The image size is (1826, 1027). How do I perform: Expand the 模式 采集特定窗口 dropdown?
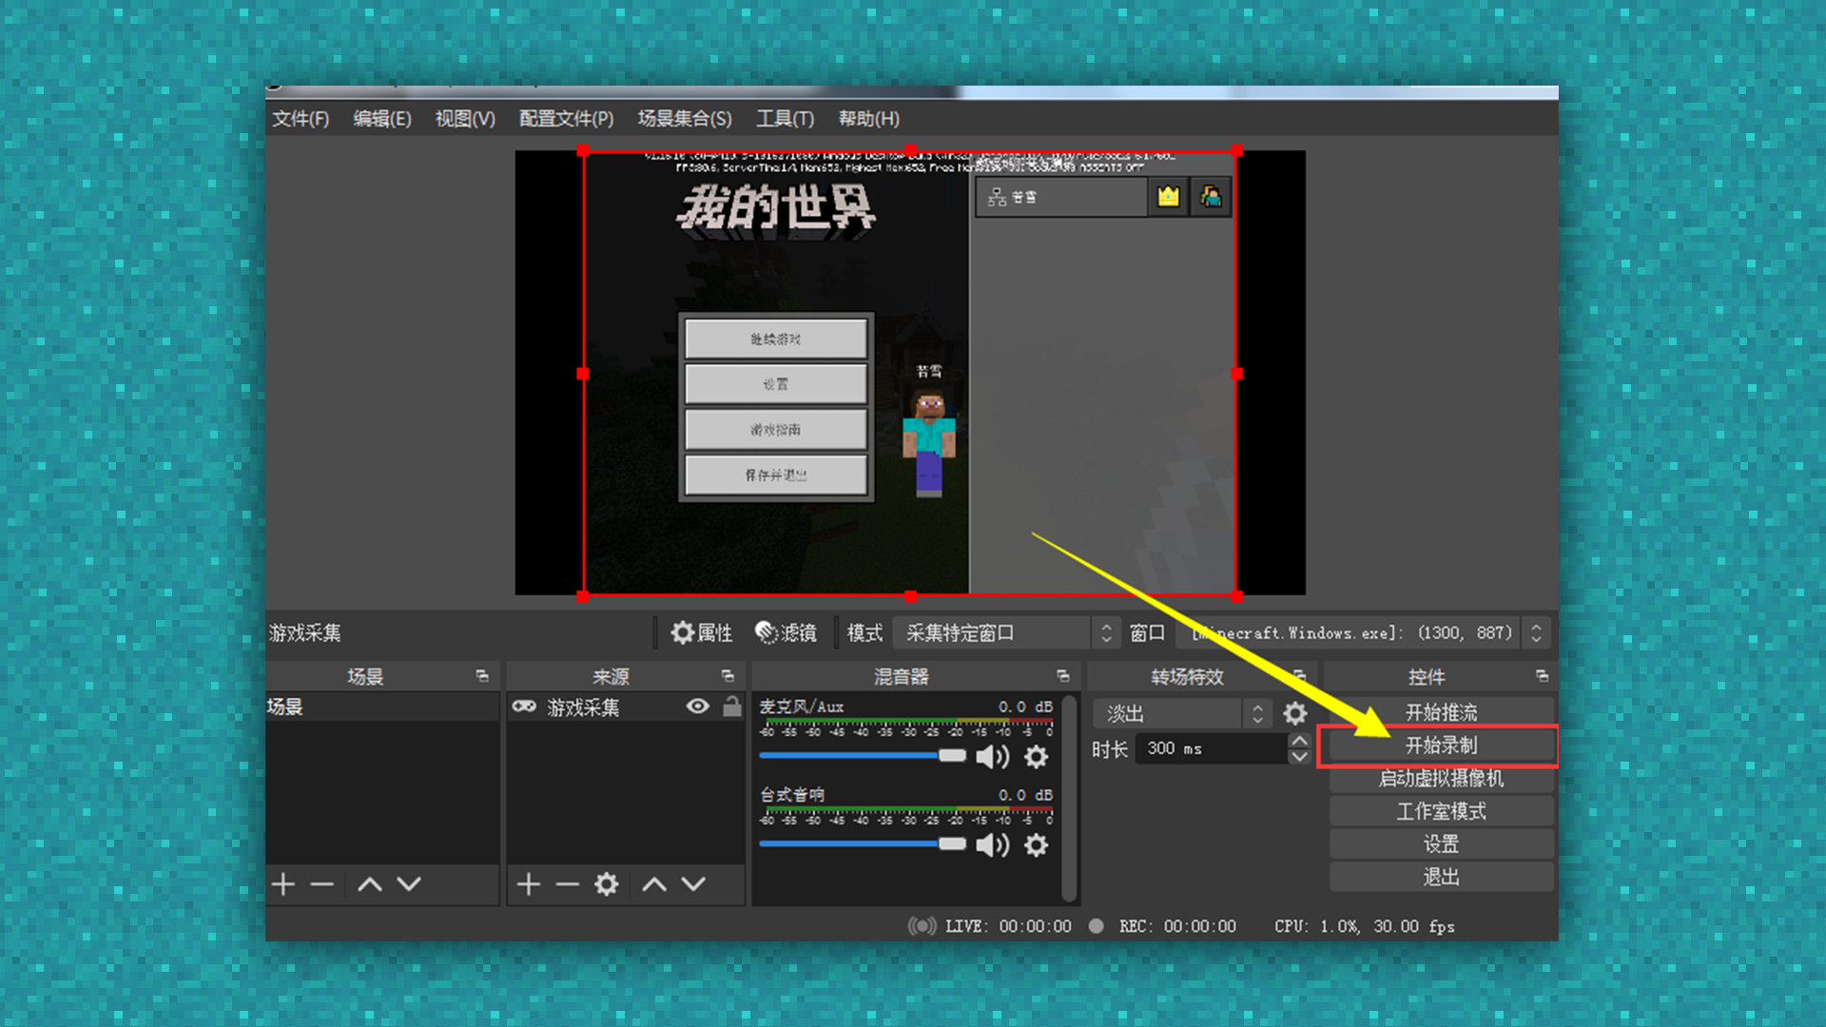click(x=1006, y=632)
